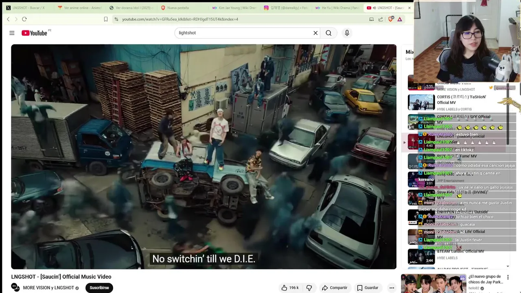Switch to the Instagram @darealkjy tab
521x293 pixels.
[285, 8]
